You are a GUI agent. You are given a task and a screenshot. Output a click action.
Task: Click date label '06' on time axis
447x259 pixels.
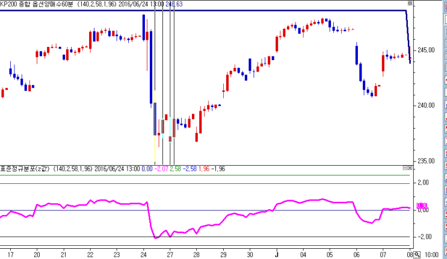pos(356,254)
